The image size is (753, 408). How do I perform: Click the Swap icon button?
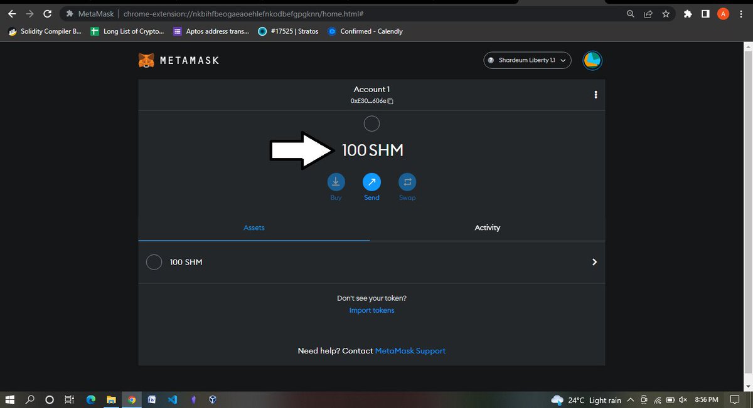pyautogui.click(x=407, y=182)
